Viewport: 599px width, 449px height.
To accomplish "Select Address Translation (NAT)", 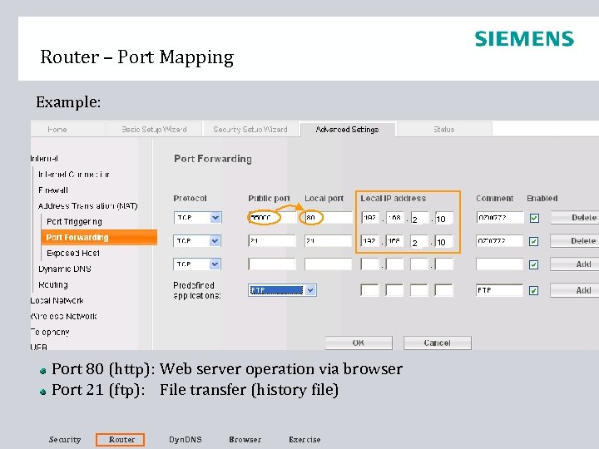I will (88, 206).
